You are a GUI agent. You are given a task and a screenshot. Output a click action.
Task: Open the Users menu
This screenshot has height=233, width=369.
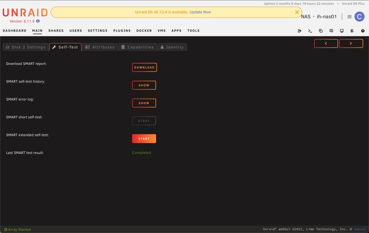click(x=76, y=31)
